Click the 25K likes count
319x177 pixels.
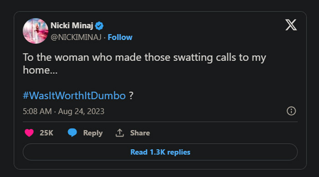pos(46,133)
